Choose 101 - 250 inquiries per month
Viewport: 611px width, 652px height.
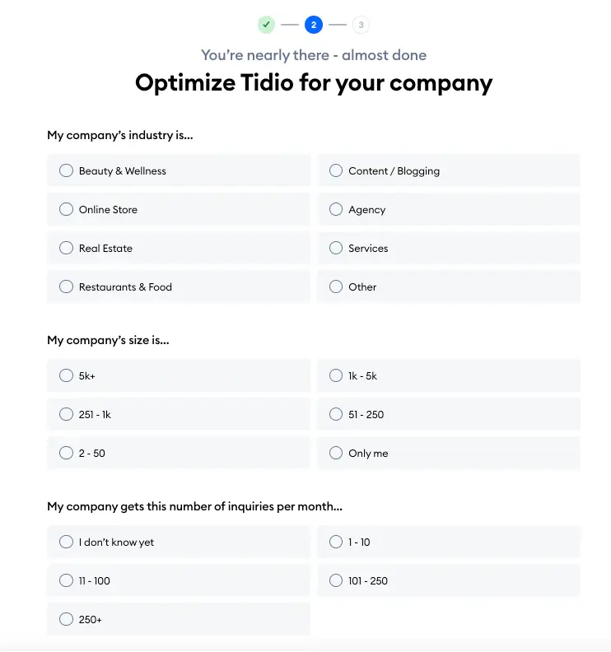[449, 580]
